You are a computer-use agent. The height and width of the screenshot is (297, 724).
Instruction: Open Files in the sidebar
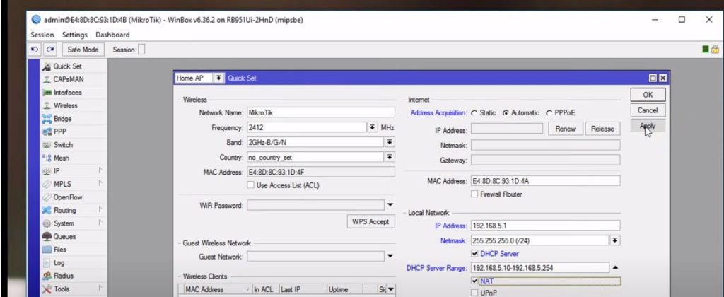tap(60, 250)
